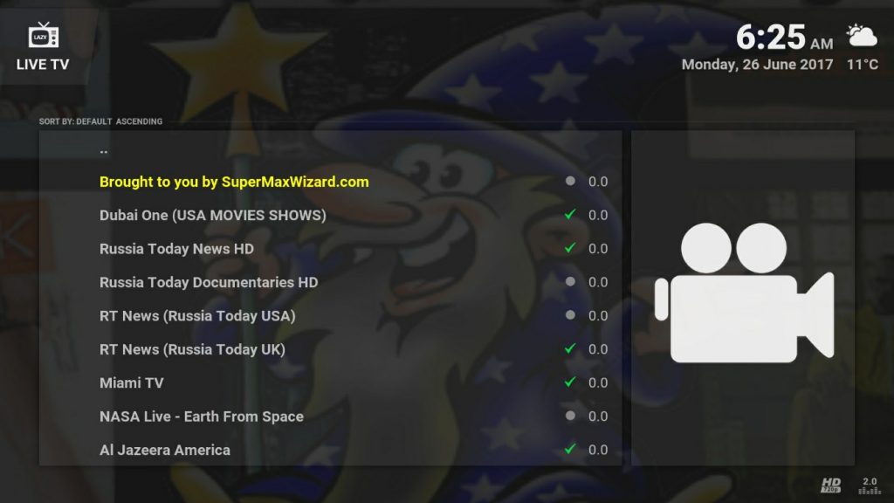Click the 0.0 rating for Miami TV

598,382
